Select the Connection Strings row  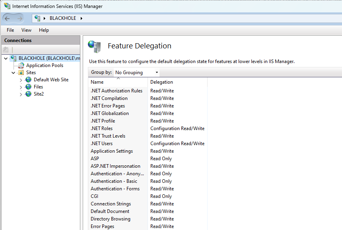pos(148,204)
